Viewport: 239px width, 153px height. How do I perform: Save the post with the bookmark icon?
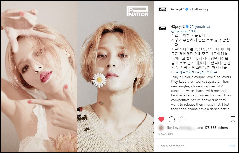(233, 119)
